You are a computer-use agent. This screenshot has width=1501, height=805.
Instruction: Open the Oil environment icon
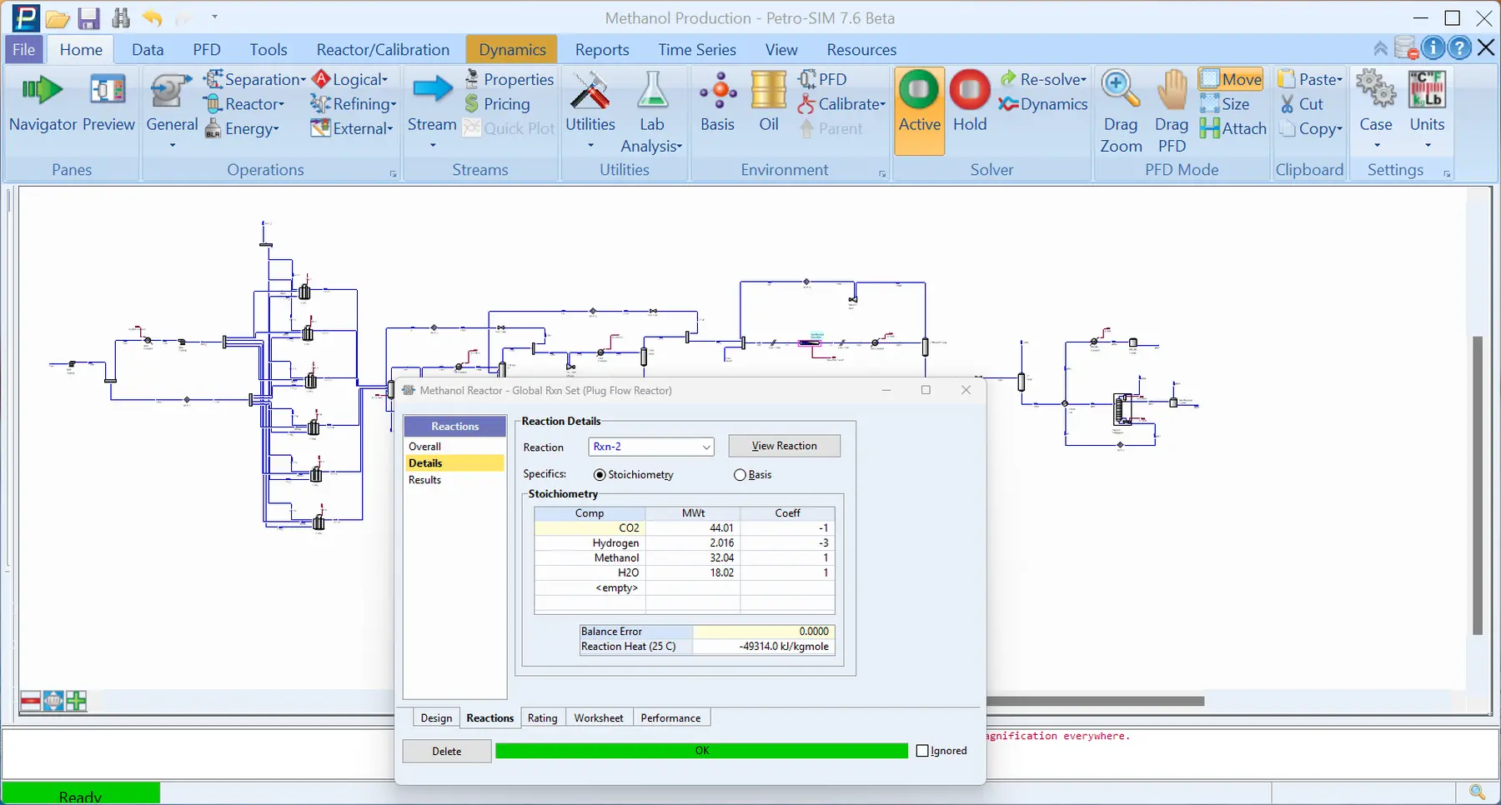click(769, 103)
